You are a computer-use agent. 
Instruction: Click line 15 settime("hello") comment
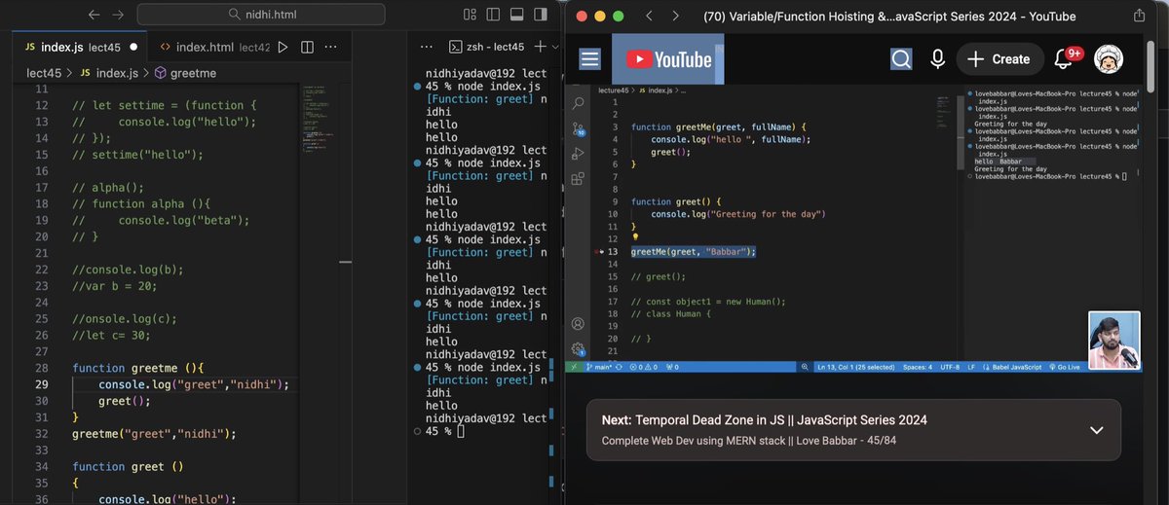tap(137, 154)
